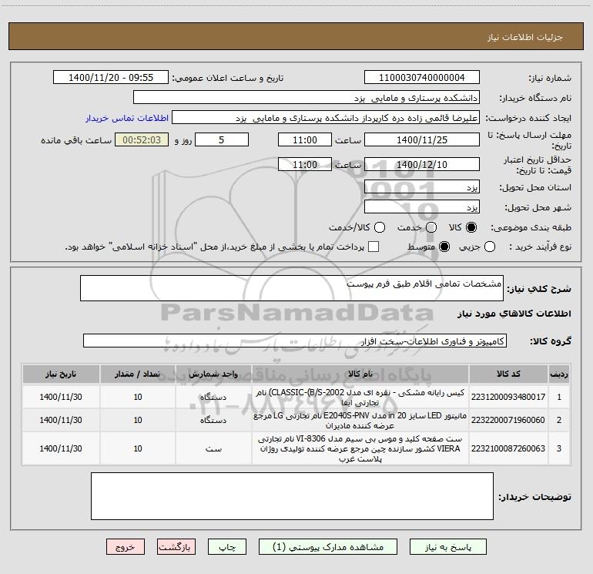Toggle اسناد خزانه اسلامی payment checkbox
Screen dimensions: 593x574
374,247
